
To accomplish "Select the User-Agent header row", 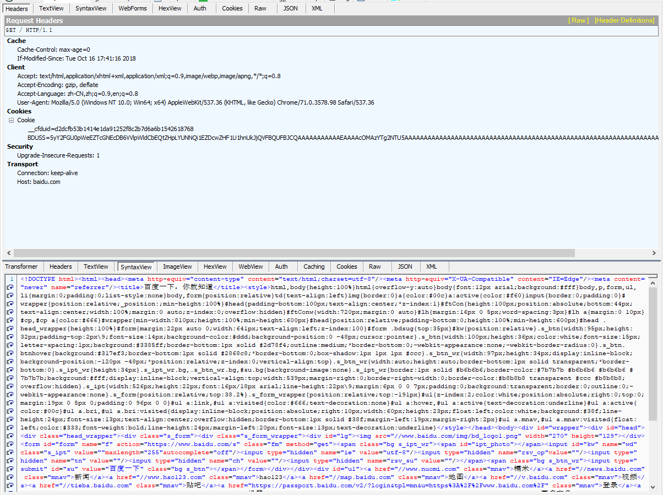I will tap(195, 102).
